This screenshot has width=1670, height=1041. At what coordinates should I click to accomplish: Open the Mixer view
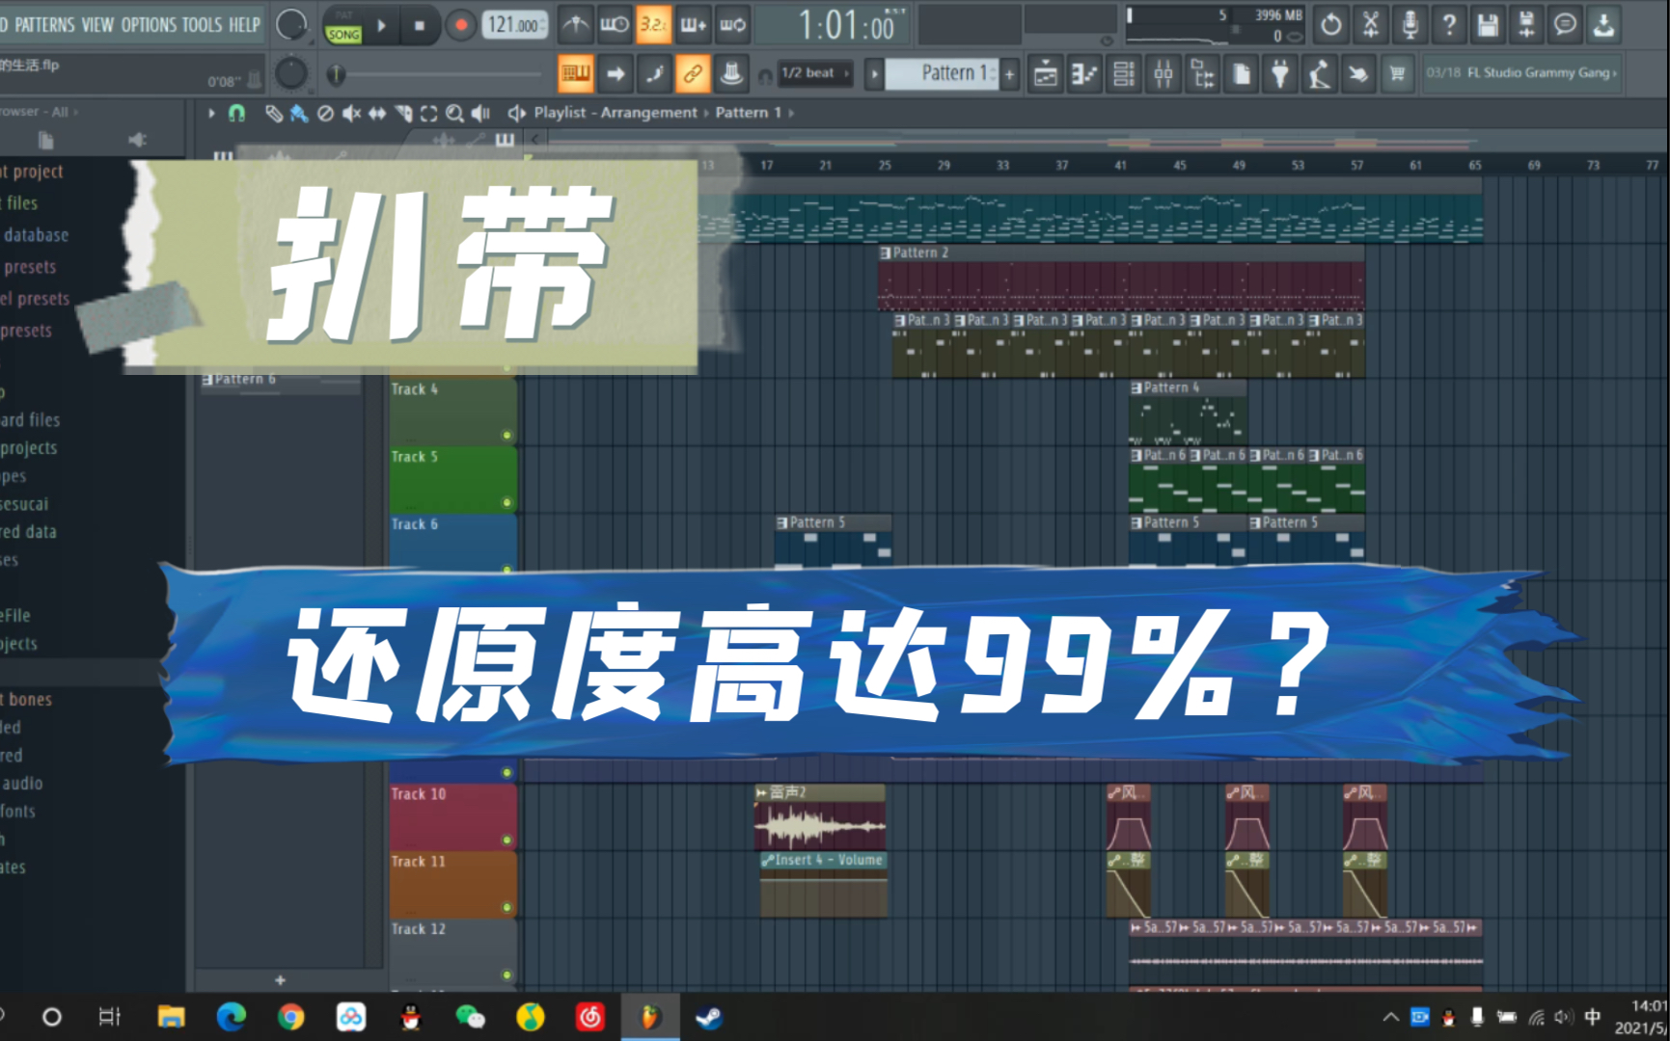[1164, 73]
